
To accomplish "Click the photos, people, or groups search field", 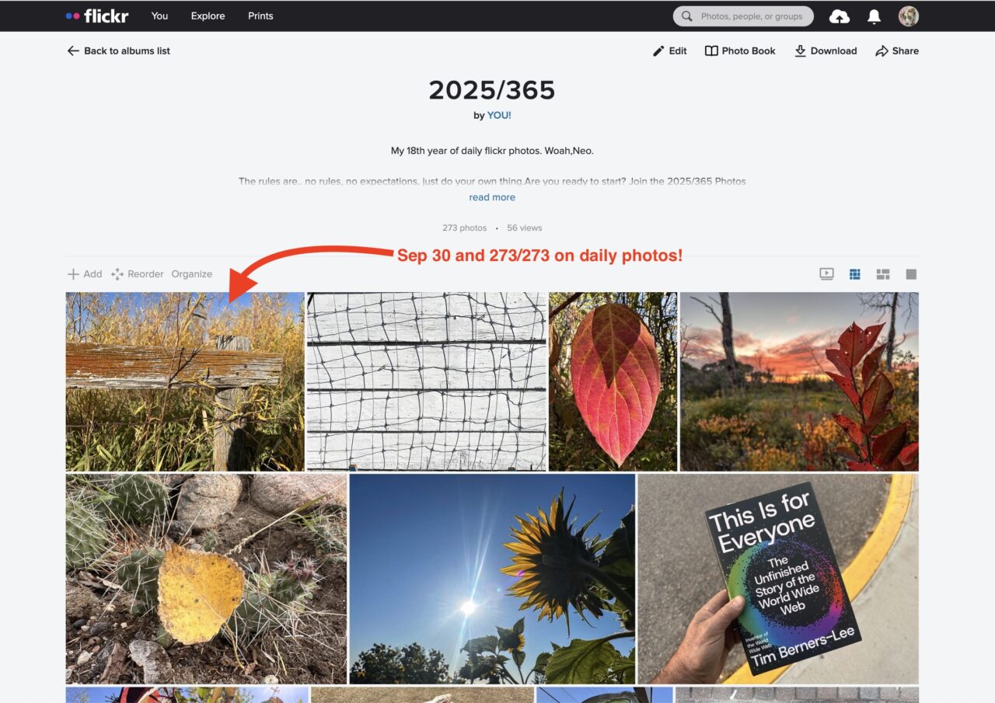I will tap(743, 16).
